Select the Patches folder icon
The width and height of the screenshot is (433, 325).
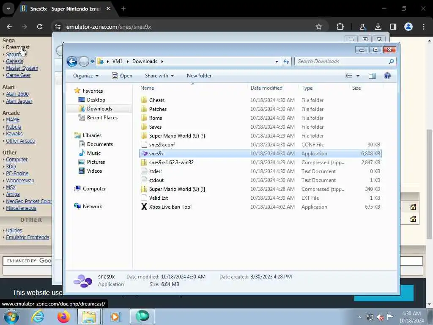coord(144,109)
